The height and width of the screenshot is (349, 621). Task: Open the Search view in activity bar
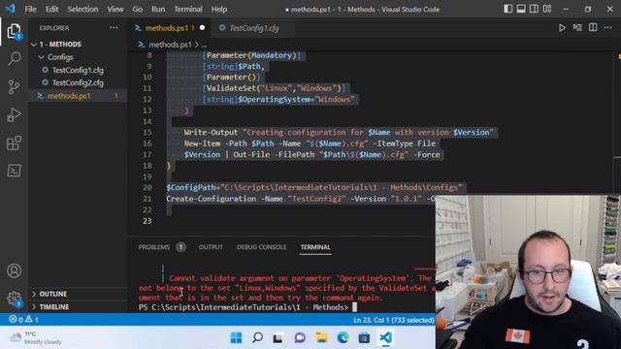click(x=15, y=59)
